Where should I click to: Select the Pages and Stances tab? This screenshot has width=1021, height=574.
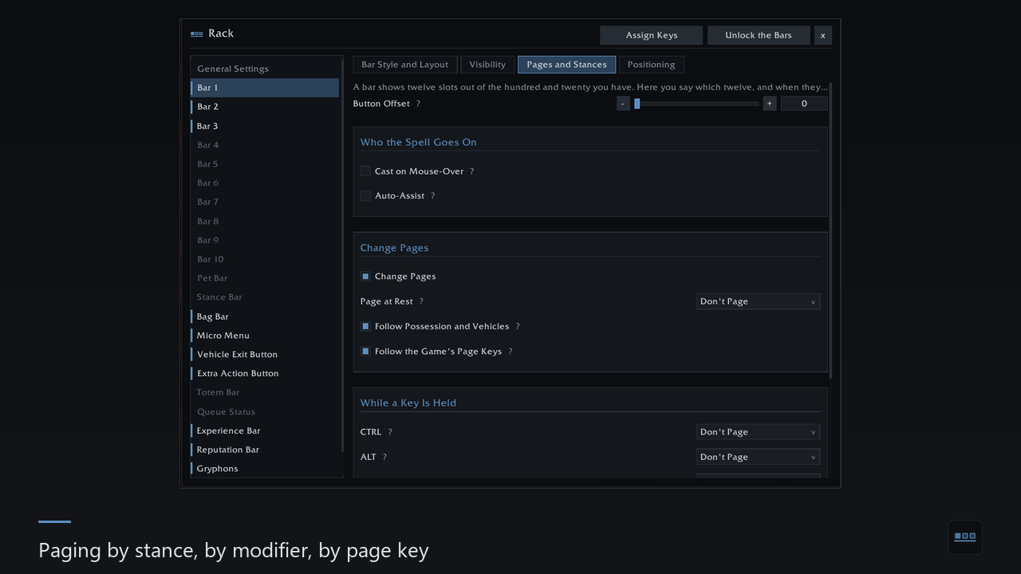pyautogui.click(x=567, y=65)
